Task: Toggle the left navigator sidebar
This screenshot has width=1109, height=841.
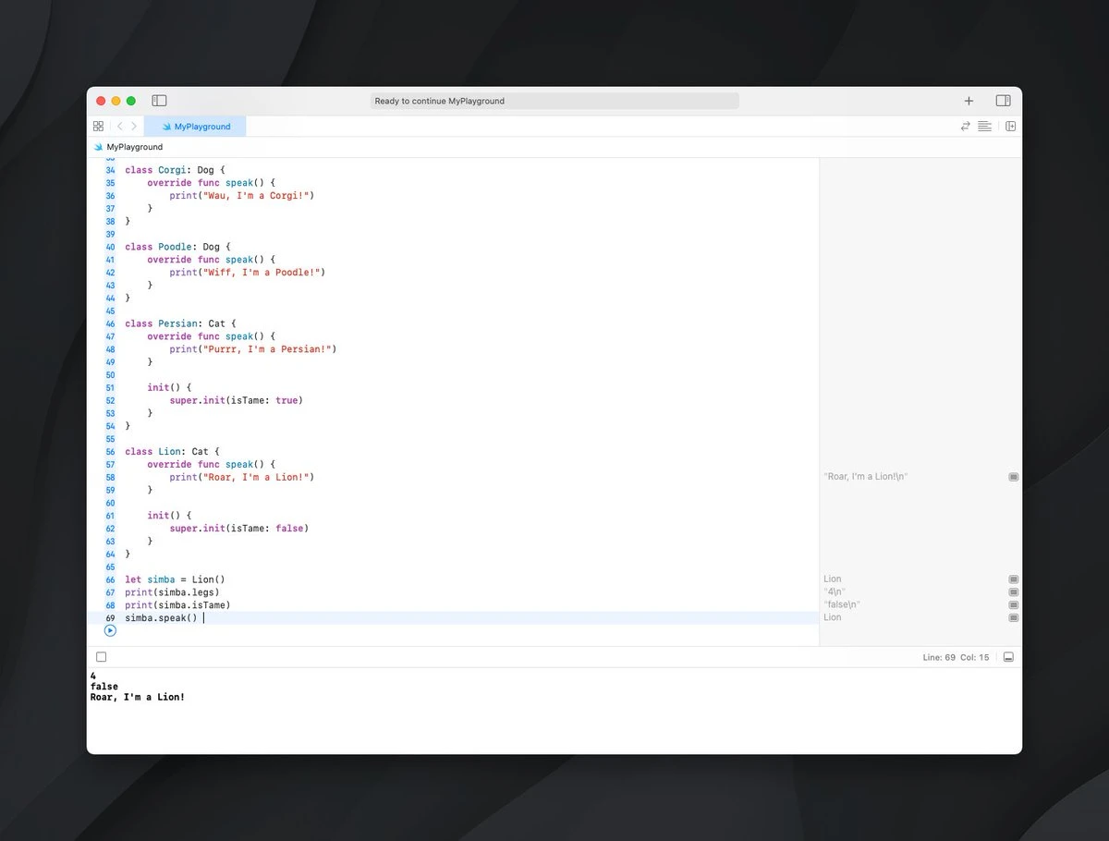Action: coord(159,101)
